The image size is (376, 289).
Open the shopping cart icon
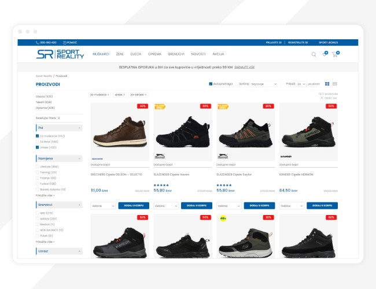pos(336,54)
